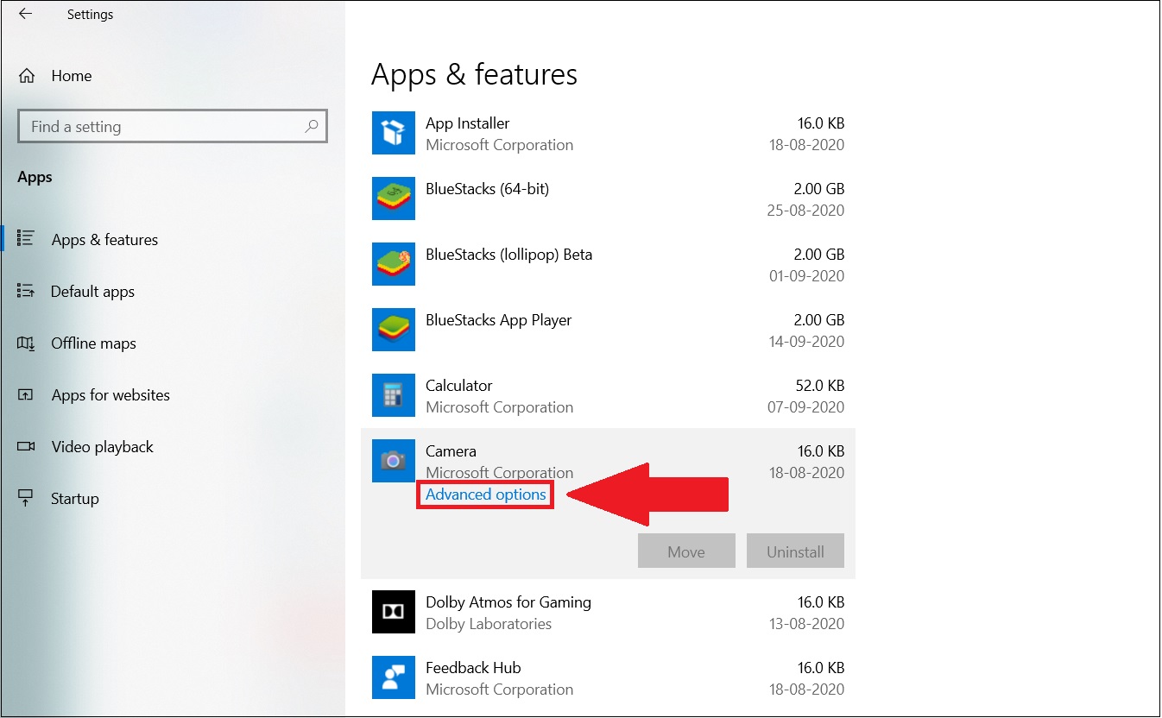Open Camera Advanced options link
The height and width of the screenshot is (718, 1162).
(485, 494)
